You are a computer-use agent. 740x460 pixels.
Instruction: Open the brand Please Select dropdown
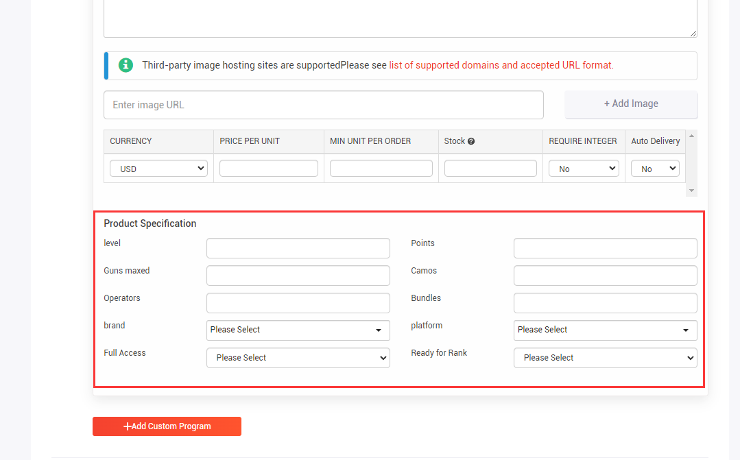point(298,330)
